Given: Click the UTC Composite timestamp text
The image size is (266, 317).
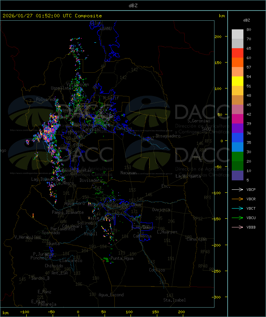Looking at the screenshot, I should 52,16.
